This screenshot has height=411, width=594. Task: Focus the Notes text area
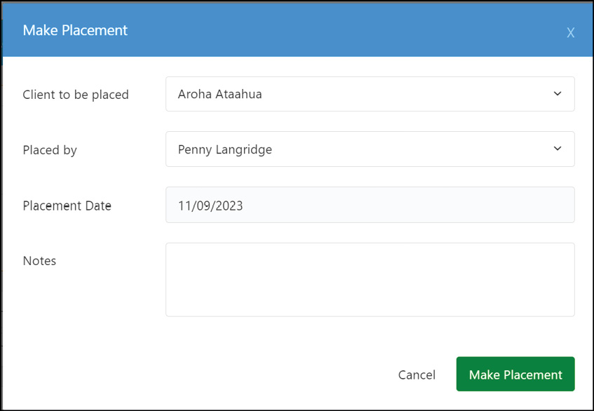click(370, 280)
